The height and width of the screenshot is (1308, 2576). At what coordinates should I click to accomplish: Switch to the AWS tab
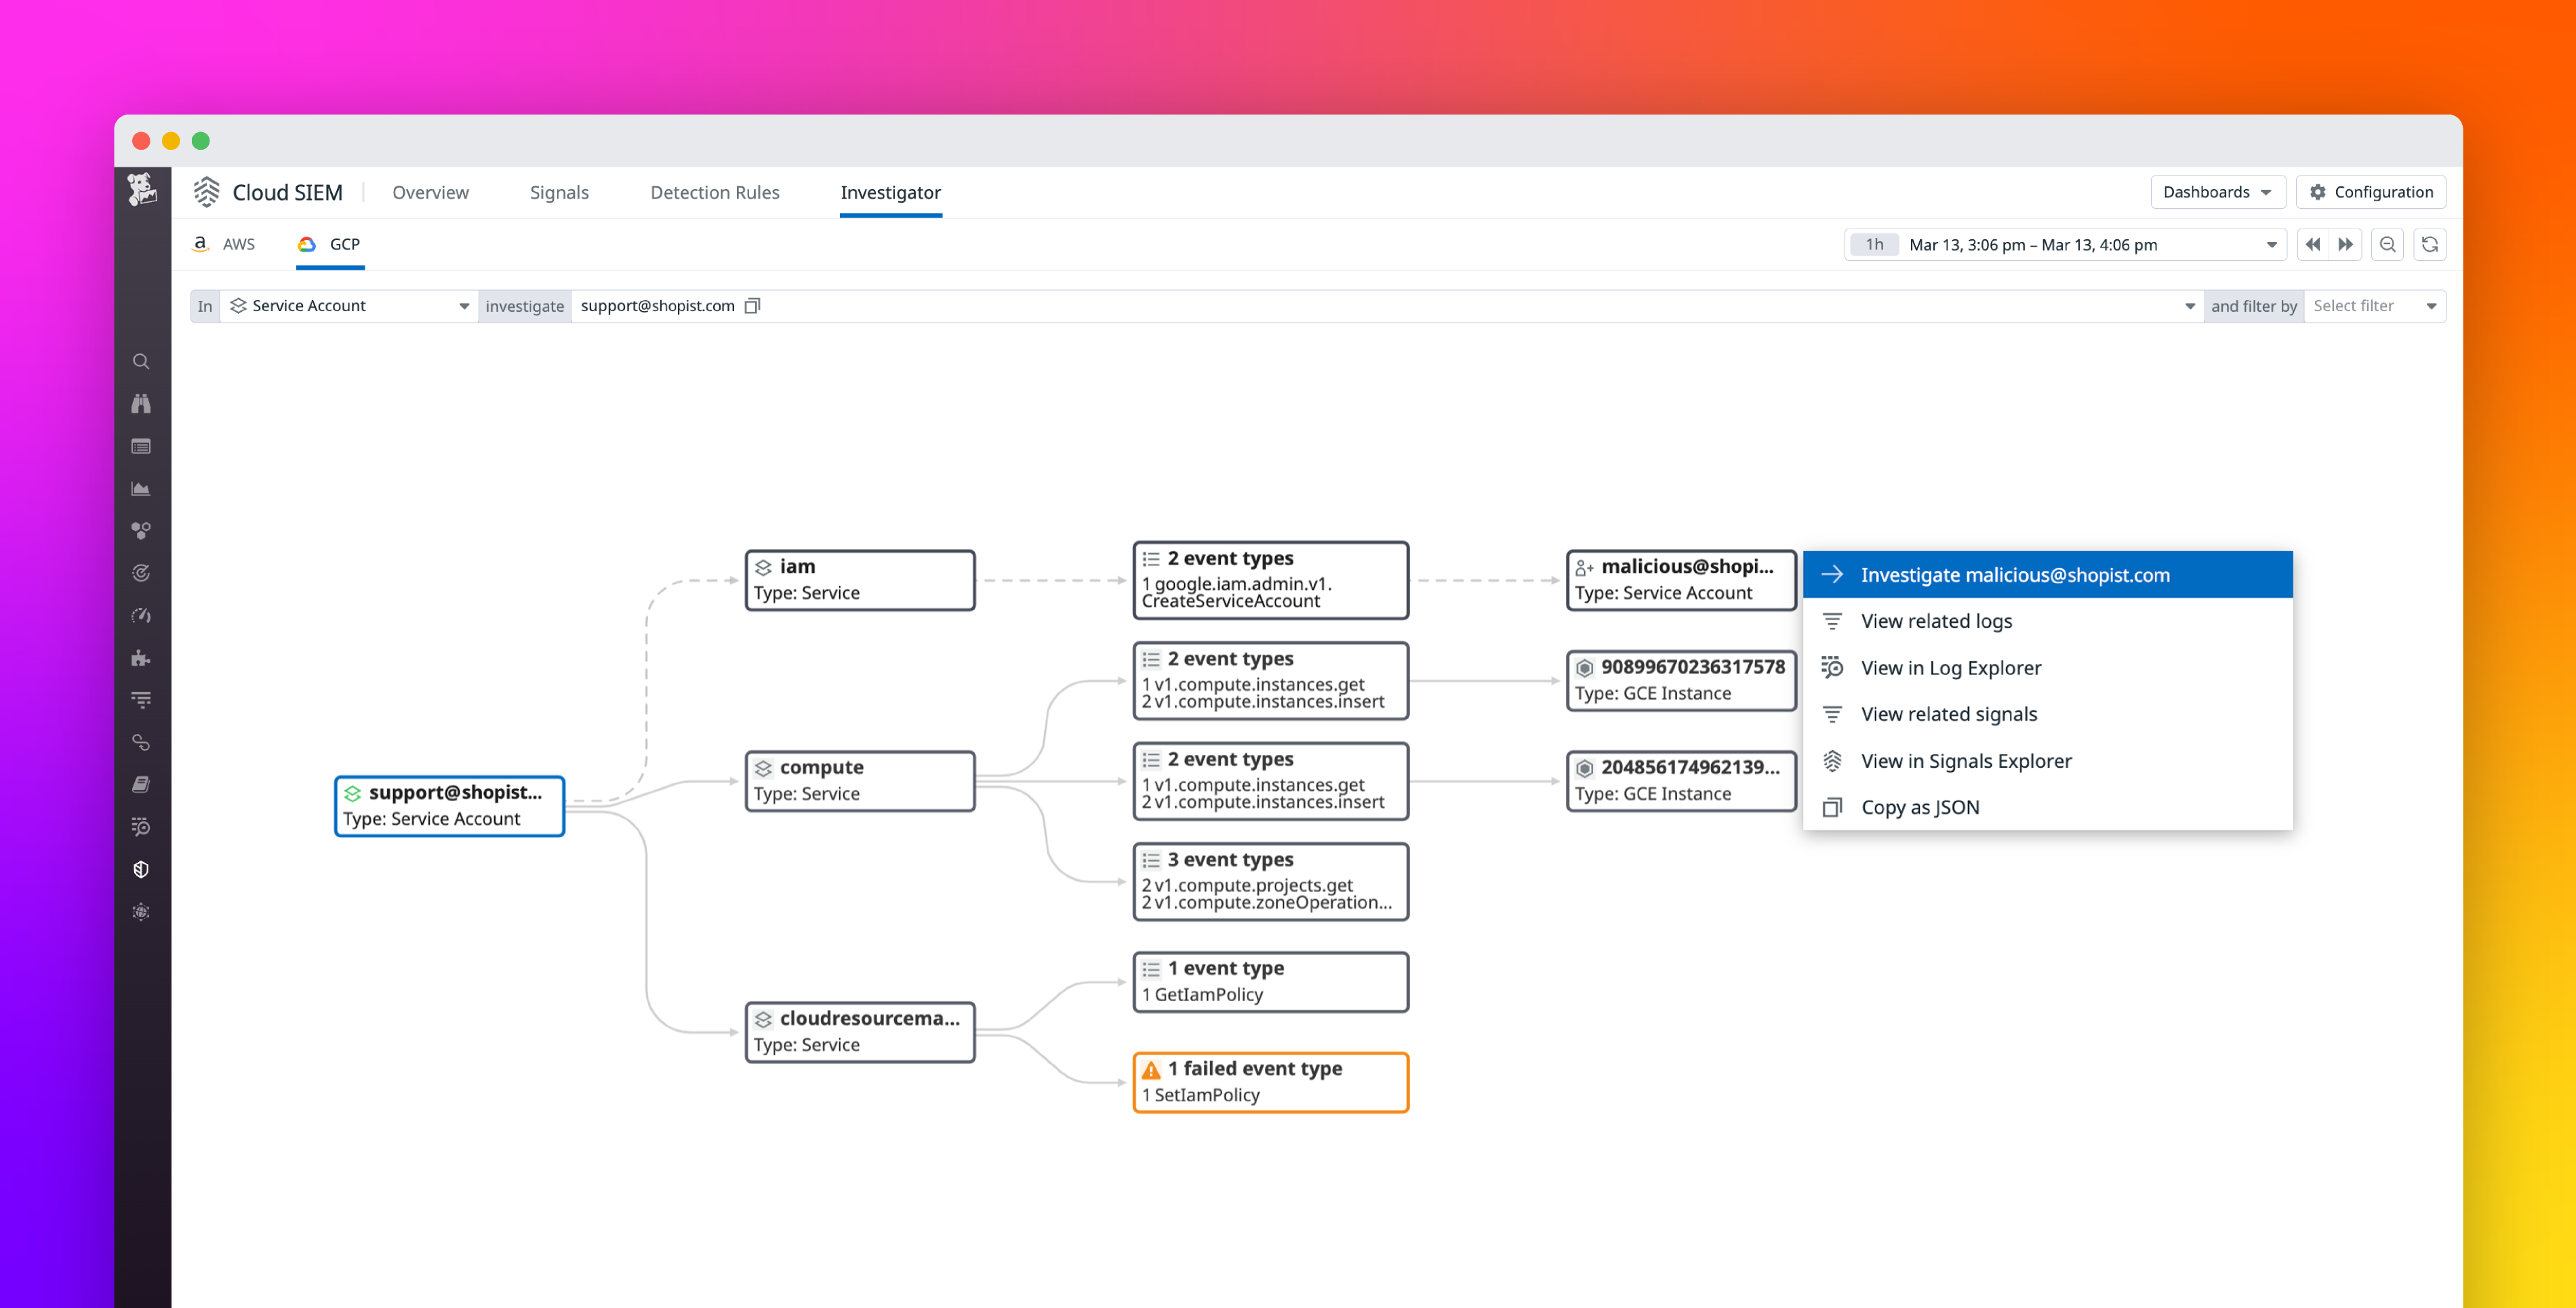224,244
